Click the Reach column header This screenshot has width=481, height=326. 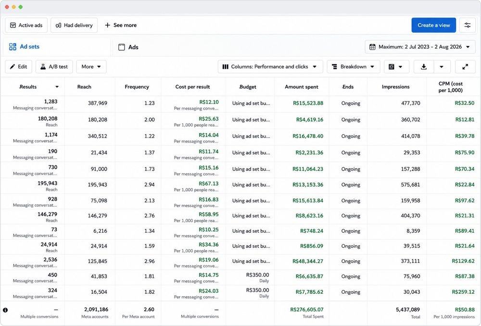(84, 87)
